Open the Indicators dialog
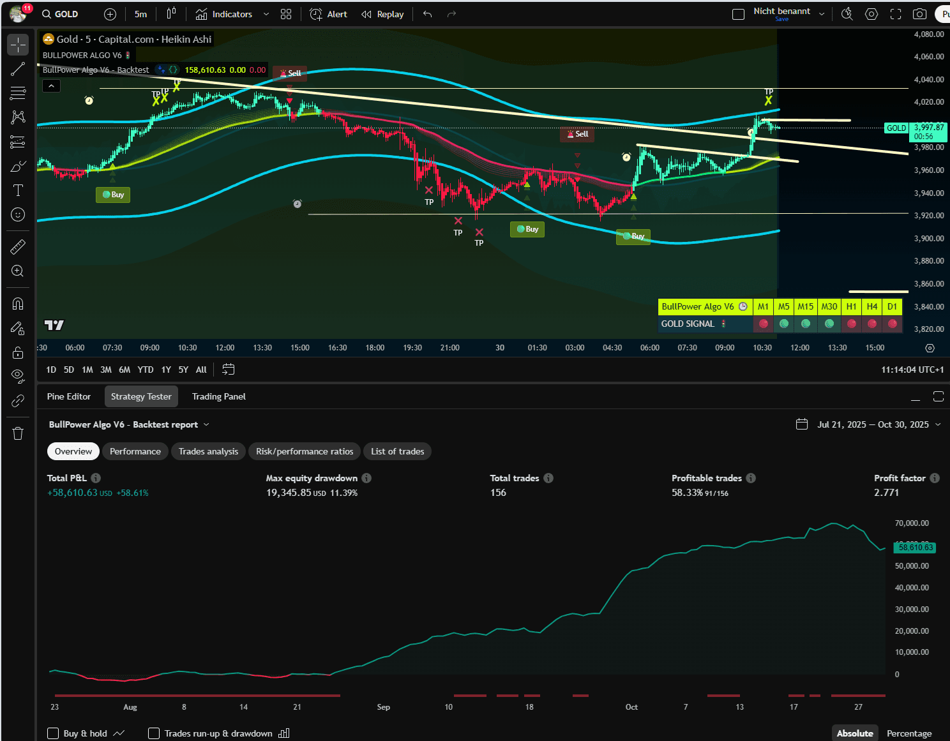The width and height of the screenshot is (950, 741). [x=224, y=14]
